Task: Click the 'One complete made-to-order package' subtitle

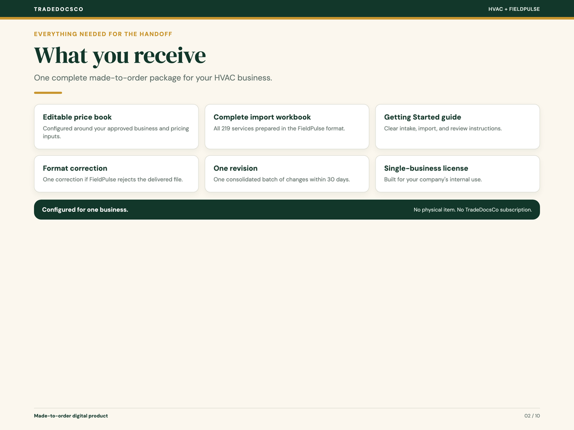Action: click(x=153, y=78)
